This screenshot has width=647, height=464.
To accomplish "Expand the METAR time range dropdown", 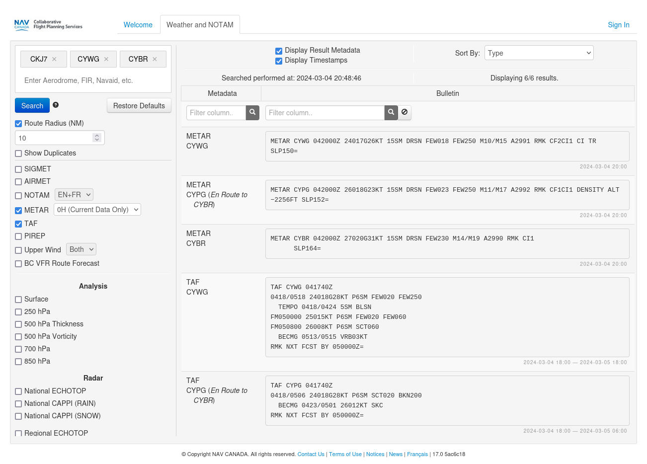I will click(x=97, y=210).
